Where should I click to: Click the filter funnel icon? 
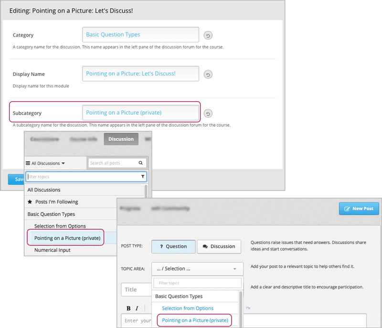tap(143, 177)
